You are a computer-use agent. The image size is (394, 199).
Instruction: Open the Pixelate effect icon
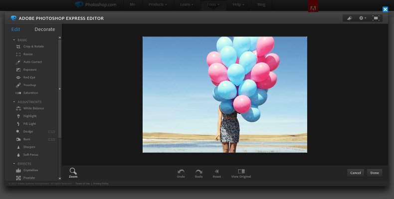[x=18, y=178]
